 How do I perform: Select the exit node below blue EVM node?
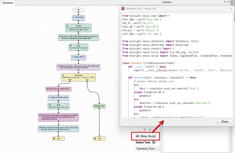point(58,138)
